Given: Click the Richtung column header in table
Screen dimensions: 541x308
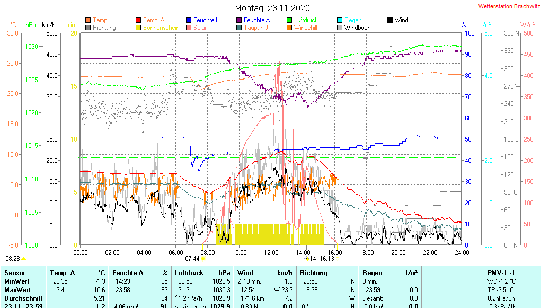Looking at the screenshot, I should pos(313,273).
